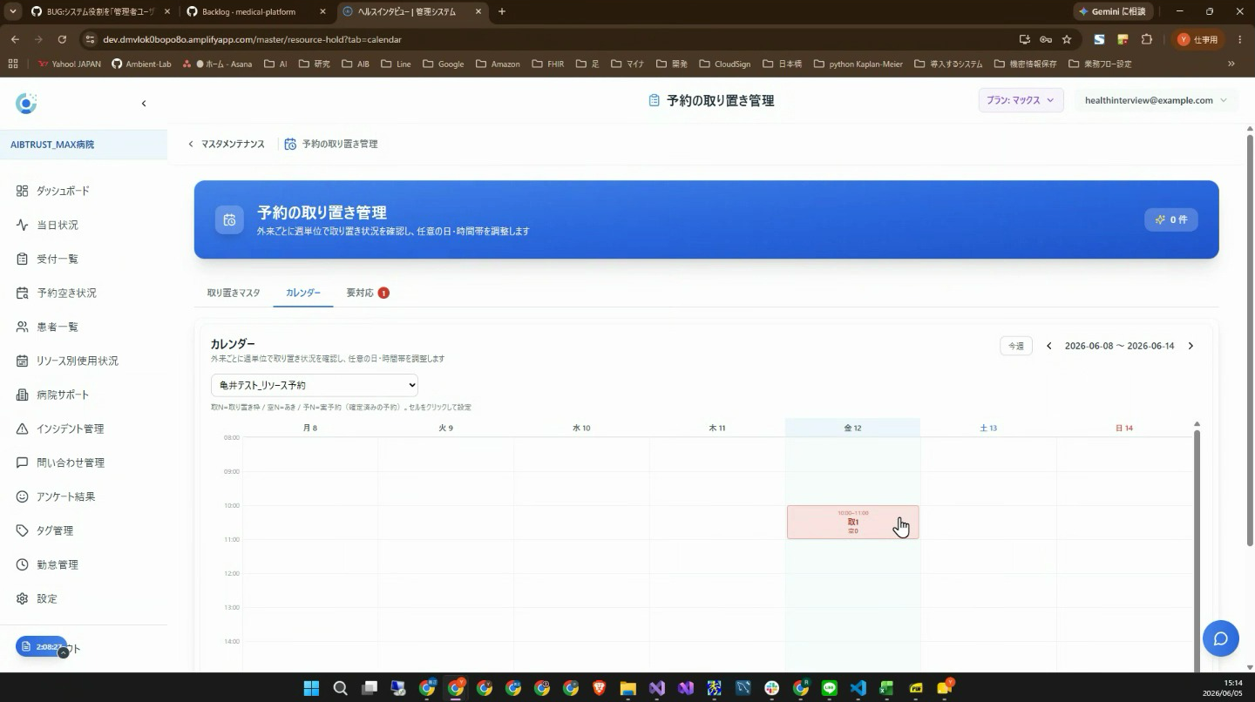The width and height of the screenshot is (1255, 702).
Task: Open the healthinterview@example.com account menu
Action: (1156, 100)
